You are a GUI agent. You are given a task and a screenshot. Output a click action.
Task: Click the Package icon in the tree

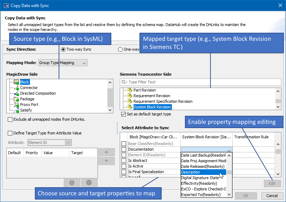17,99
